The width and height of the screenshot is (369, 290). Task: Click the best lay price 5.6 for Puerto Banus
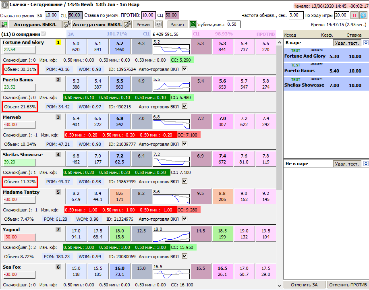[x=222, y=84]
